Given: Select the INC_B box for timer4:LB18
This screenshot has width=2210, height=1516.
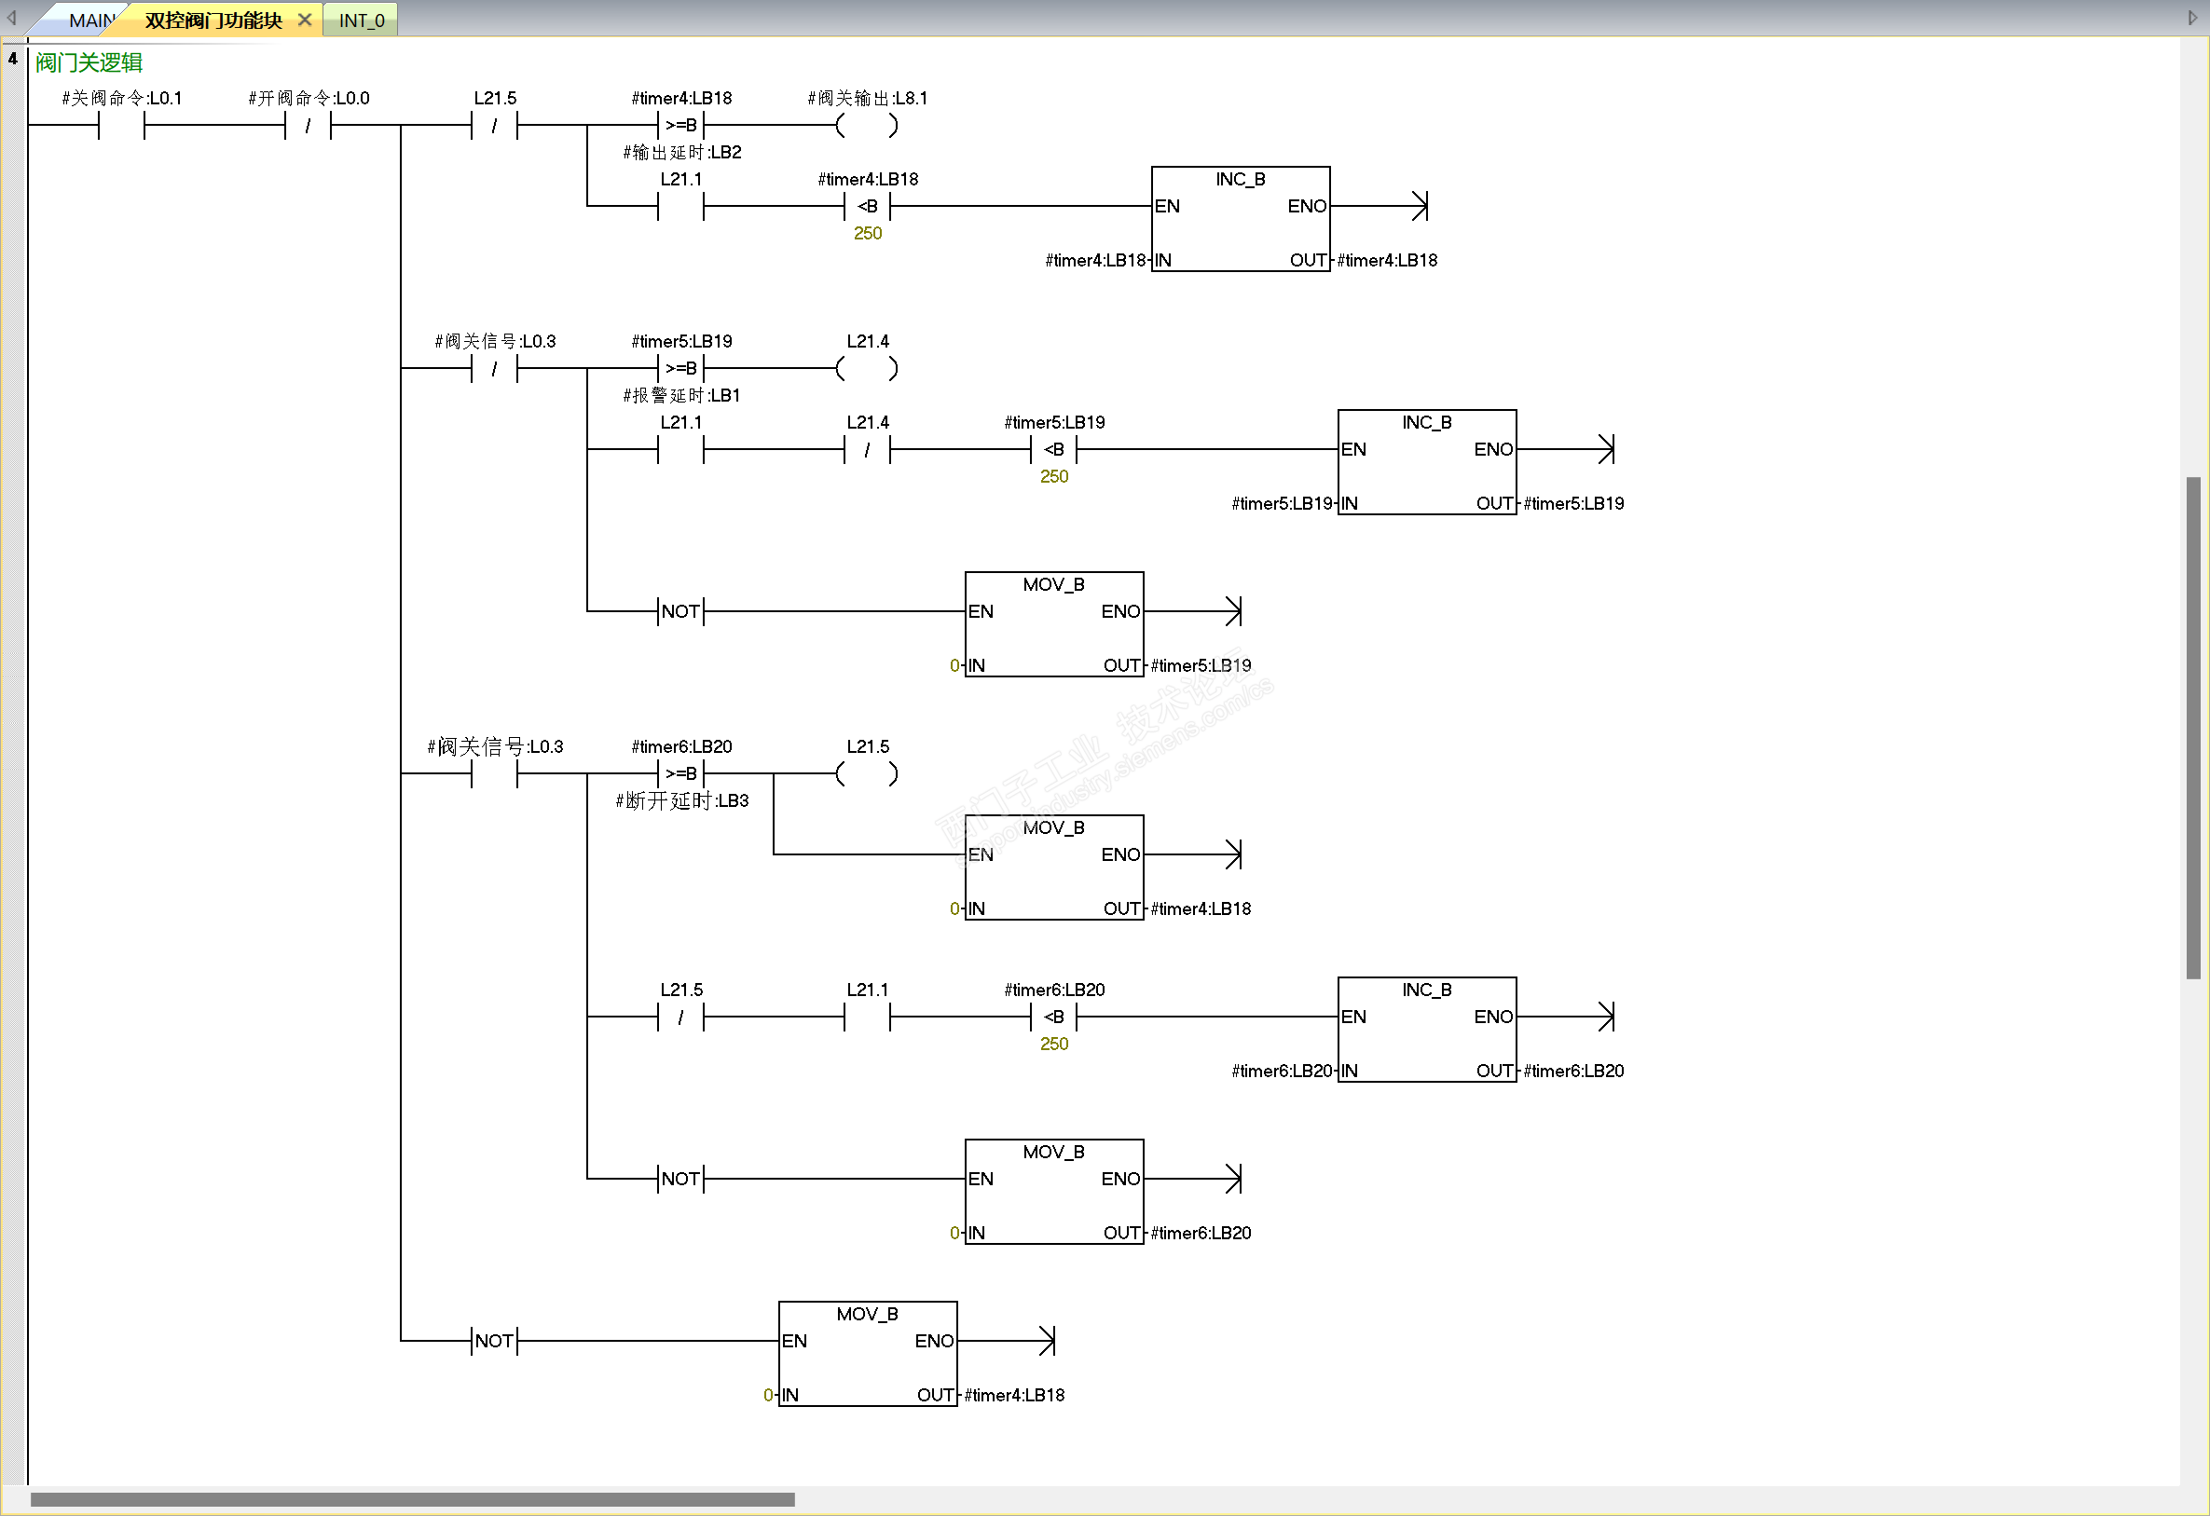Looking at the screenshot, I should pyautogui.click(x=1240, y=219).
